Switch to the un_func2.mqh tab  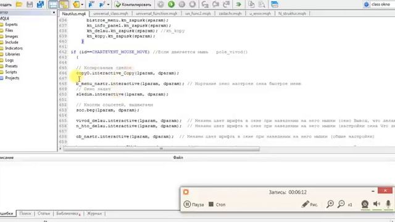(x=198, y=14)
